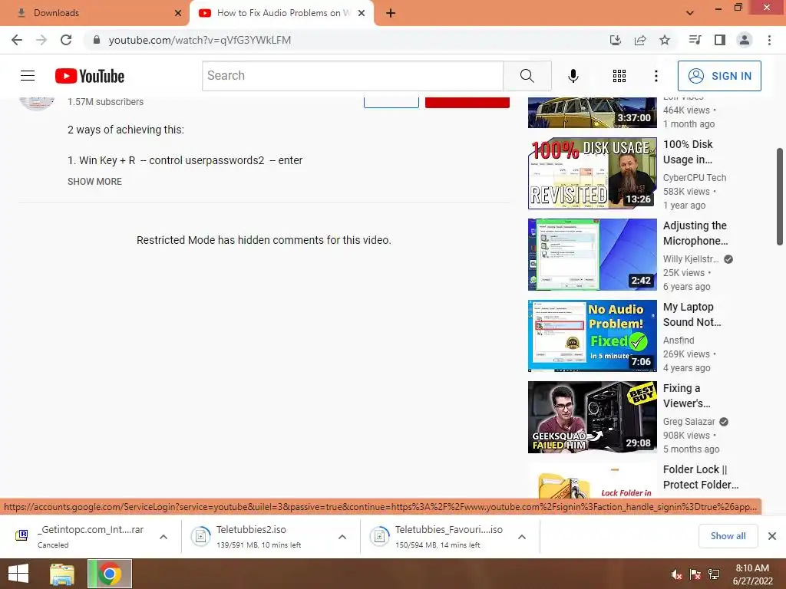This screenshot has height=589, width=786.
Task: Expand options for the Getintopc.com rar download
Action: (x=163, y=537)
